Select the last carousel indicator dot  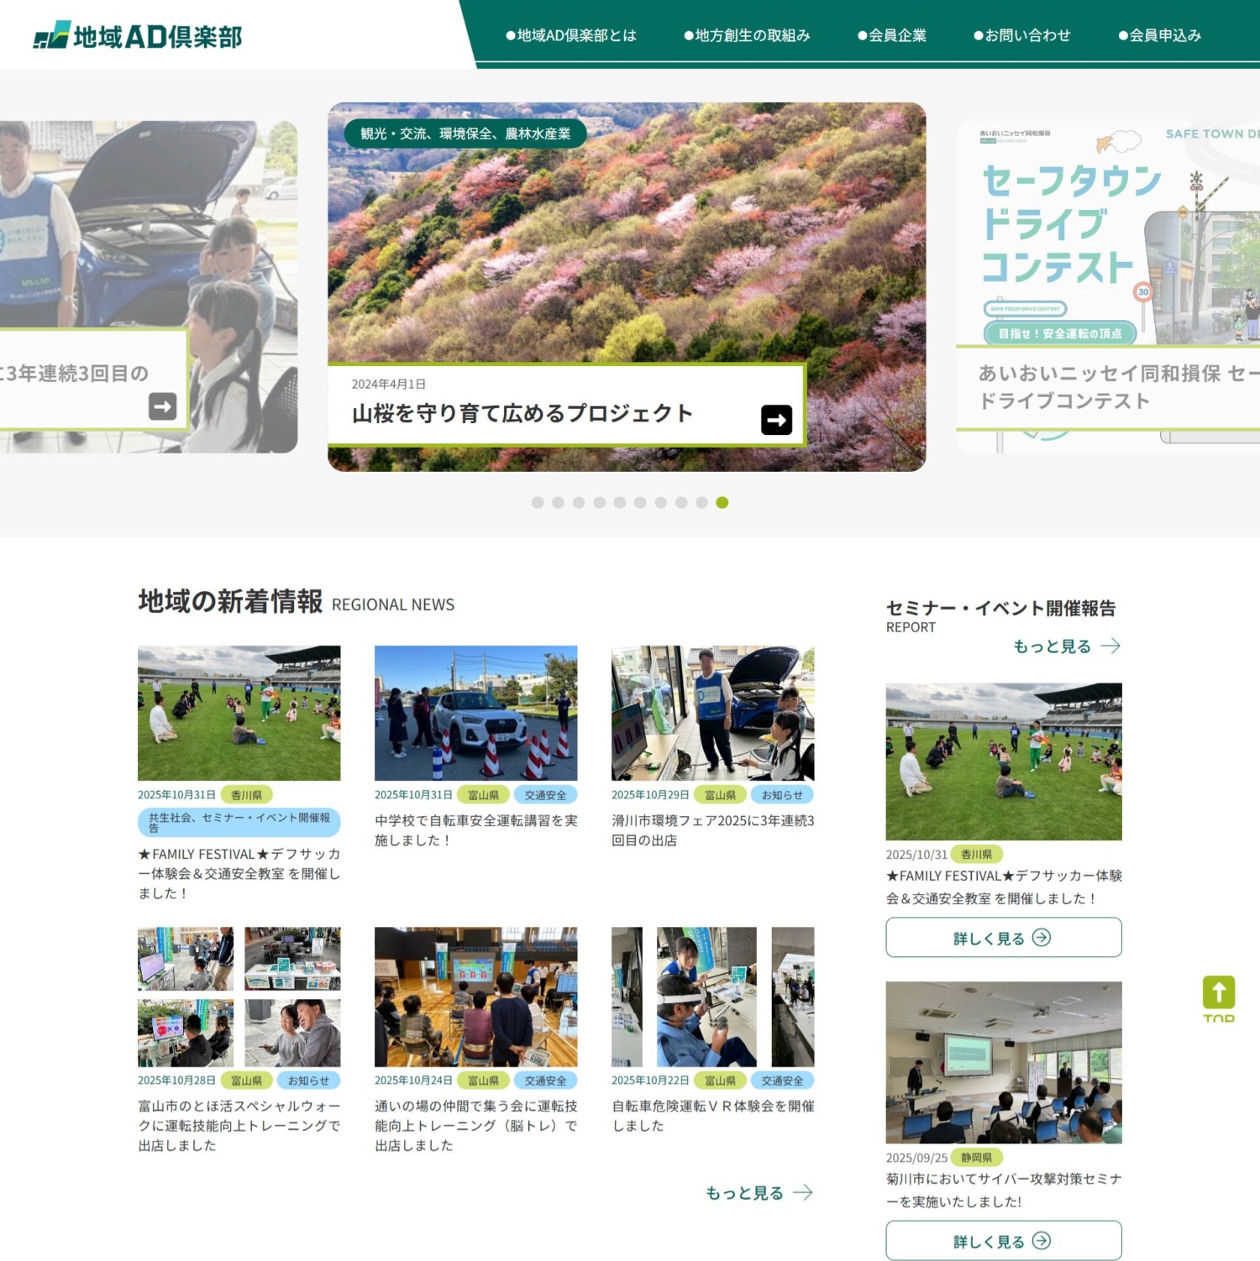pyautogui.click(x=721, y=501)
